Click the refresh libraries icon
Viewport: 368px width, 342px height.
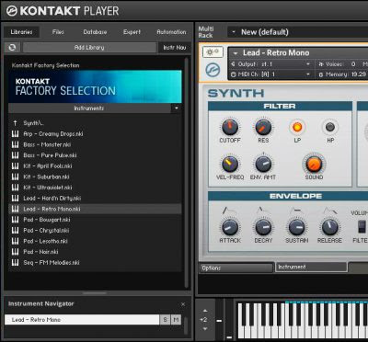coord(12,48)
